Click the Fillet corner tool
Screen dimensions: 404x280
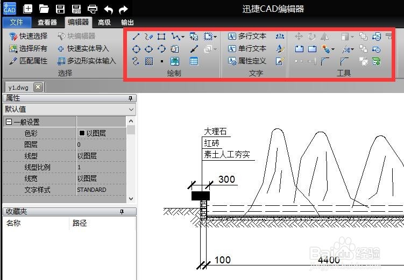click(x=325, y=61)
